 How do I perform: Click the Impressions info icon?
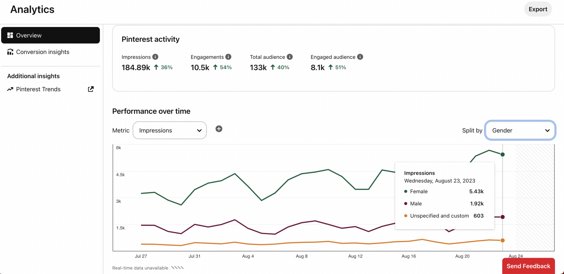pyautogui.click(x=155, y=57)
